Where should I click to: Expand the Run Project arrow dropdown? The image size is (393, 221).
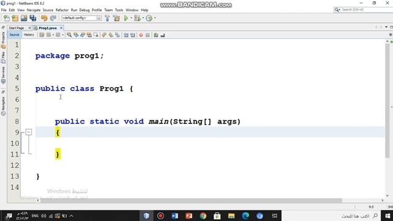point(131,18)
